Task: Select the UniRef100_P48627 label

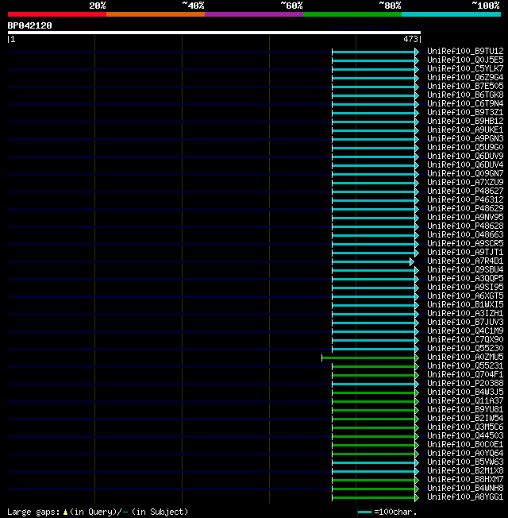Action: [465, 191]
